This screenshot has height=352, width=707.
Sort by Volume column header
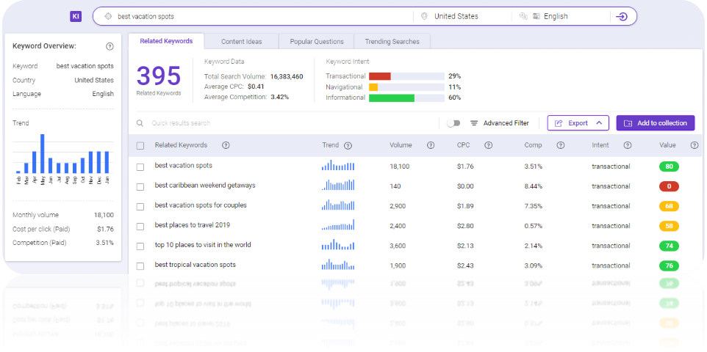pos(401,145)
